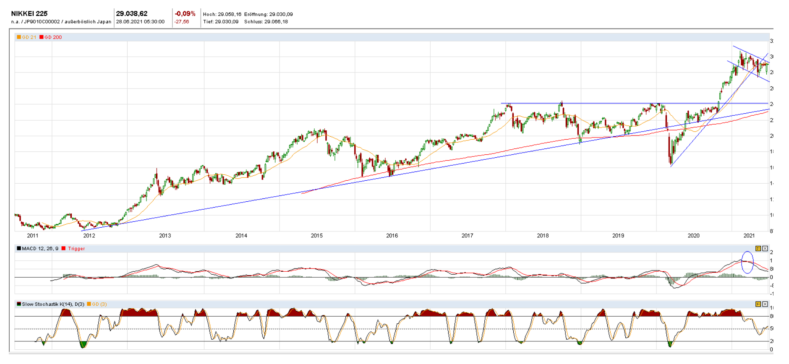The width and height of the screenshot is (789, 364).
Task: Click the absolute change -27,56
Action: [x=182, y=22]
